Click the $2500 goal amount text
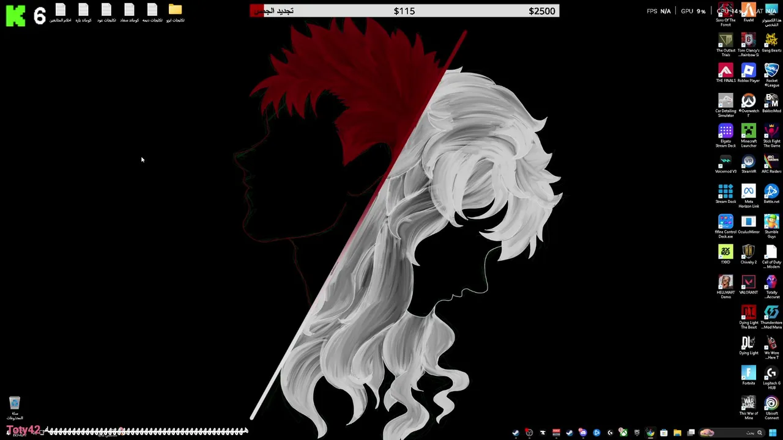783x440 pixels. pyautogui.click(x=542, y=11)
